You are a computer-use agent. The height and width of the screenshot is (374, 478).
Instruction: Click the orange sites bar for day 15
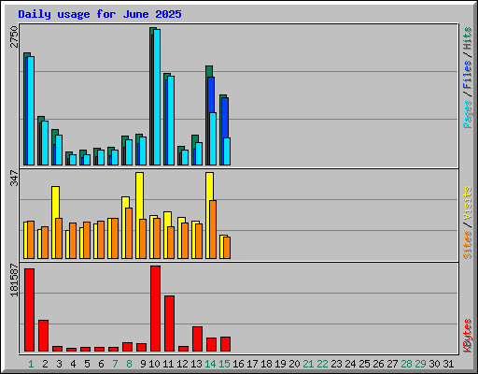(227, 248)
